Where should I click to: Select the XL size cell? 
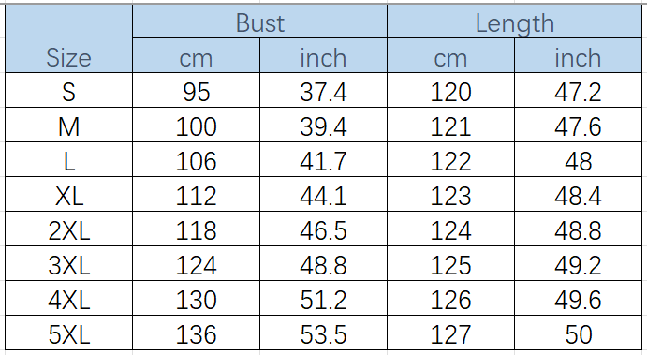pos(68,195)
